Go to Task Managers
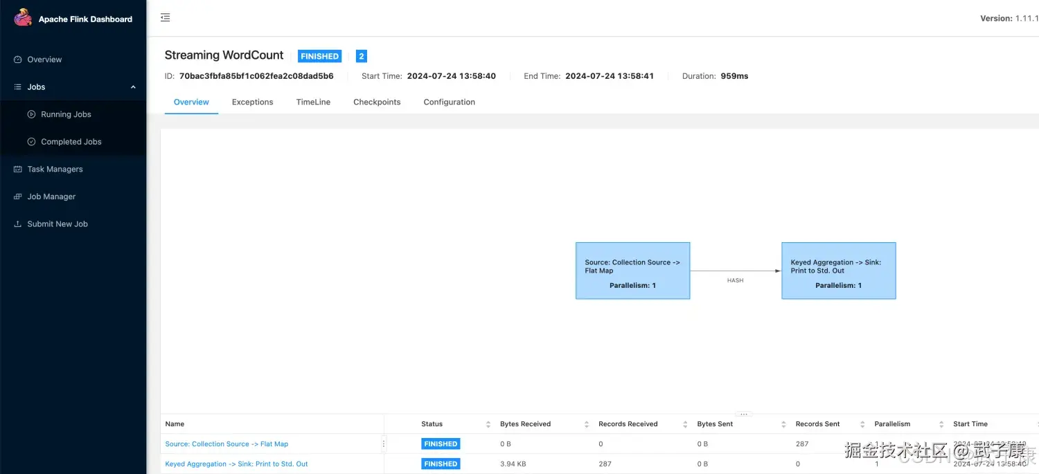 click(x=55, y=169)
